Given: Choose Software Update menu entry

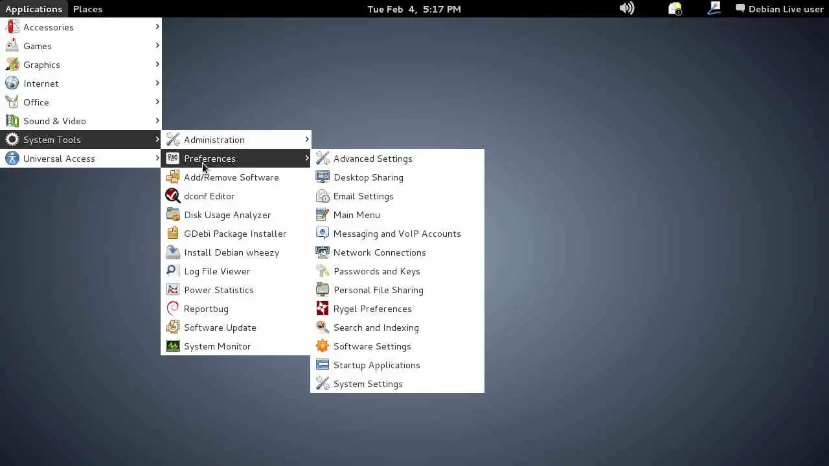Looking at the screenshot, I should (236, 327).
